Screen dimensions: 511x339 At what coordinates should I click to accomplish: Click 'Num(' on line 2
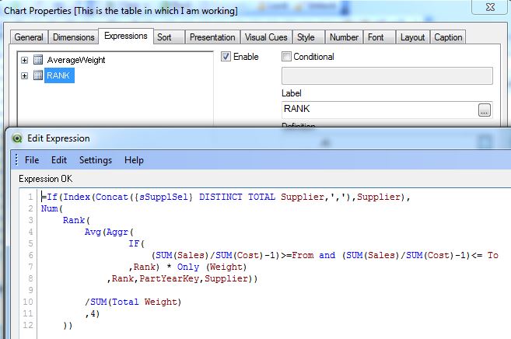52,208
